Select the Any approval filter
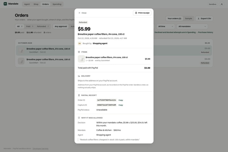 point(61,27)
